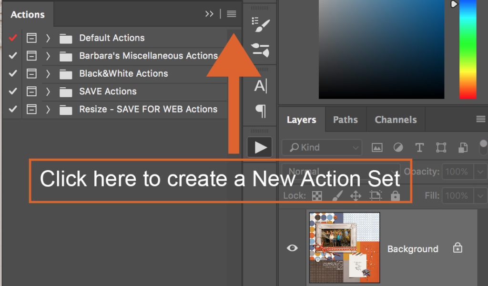Viewport: 488px width, 286px height.
Task: Click the Lock all padlock icon
Action: (x=395, y=195)
